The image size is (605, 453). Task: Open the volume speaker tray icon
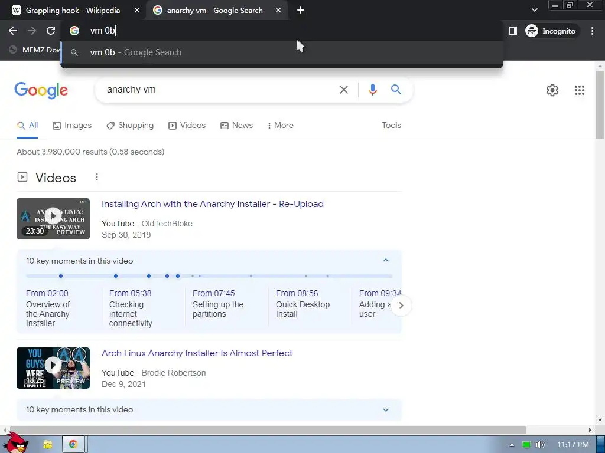point(540,445)
